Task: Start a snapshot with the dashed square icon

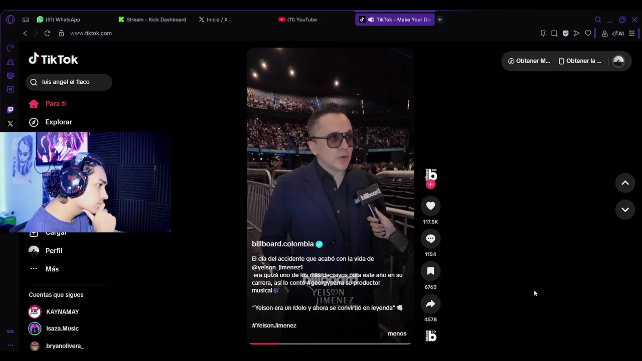Action: [x=554, y=33]
